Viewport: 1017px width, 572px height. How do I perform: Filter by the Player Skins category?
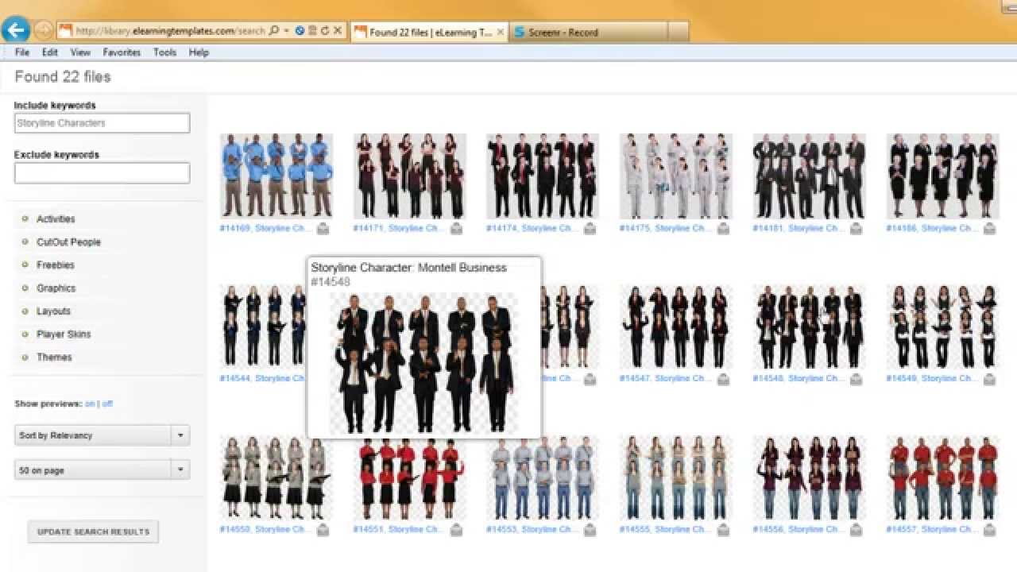[x=64, y=334]
